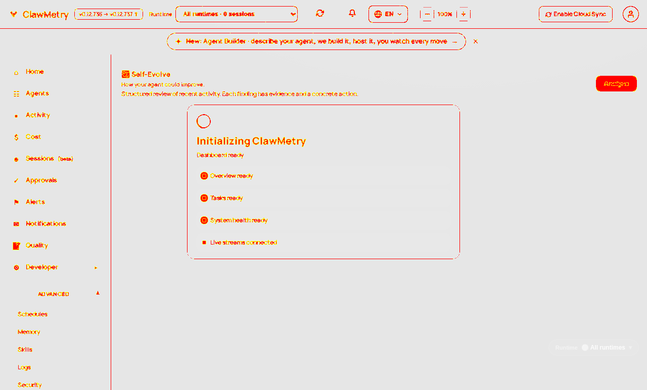
Task: Refresh the dashboard data
Action: click(320, 14)
